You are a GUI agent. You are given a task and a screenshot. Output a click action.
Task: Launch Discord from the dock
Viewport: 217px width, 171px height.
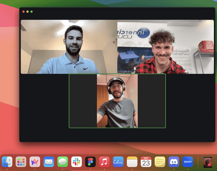point(174,162)
